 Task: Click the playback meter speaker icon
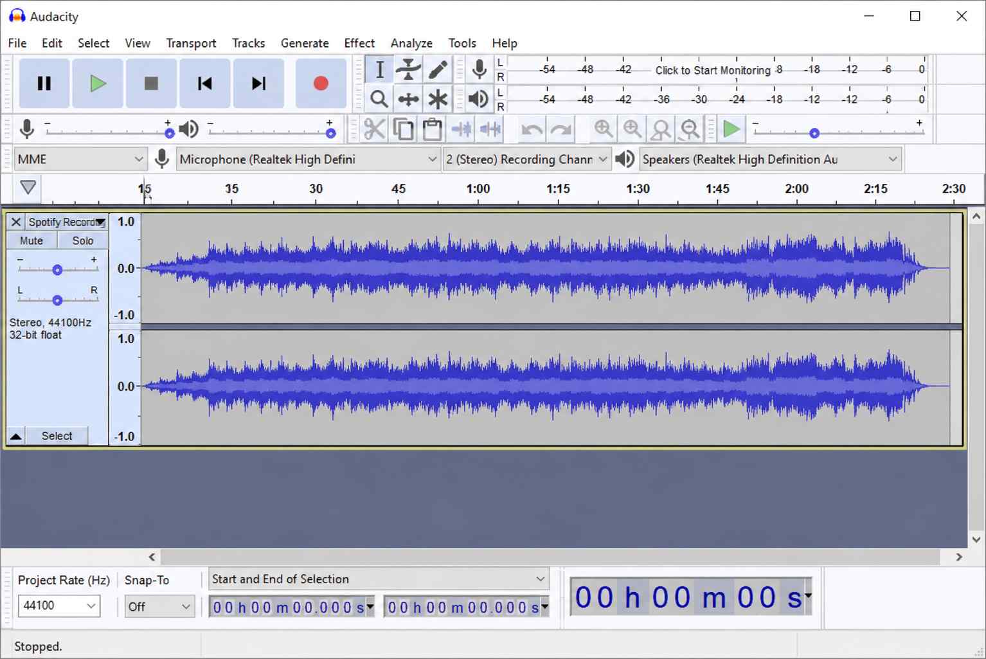(478, 99)
